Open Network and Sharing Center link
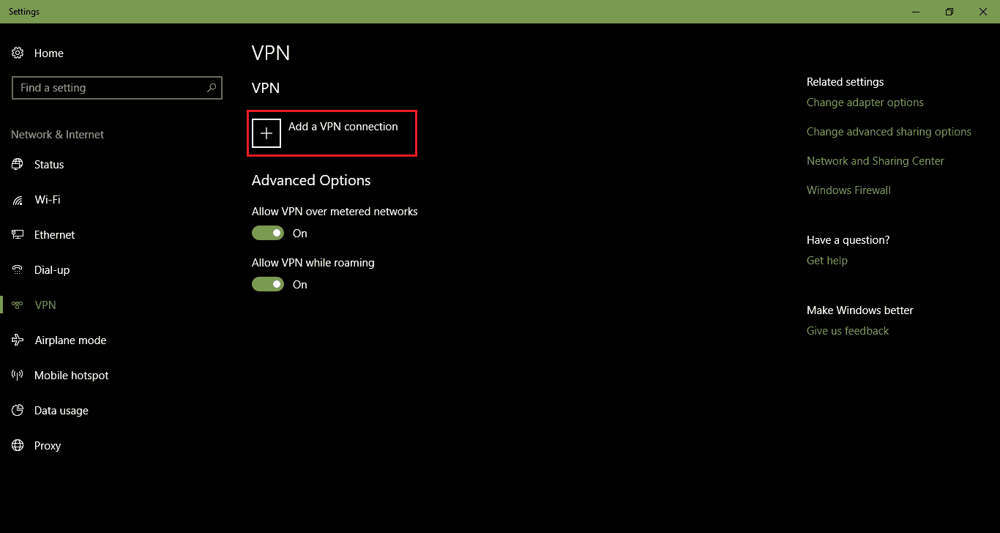The width and height of the screenshot is (1000, 533). pos(875,161)
